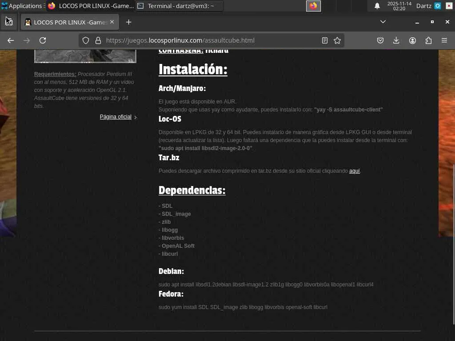This screenshot has width=455, height=341.
Task: Click the Fedora heading
Action: click(171, 294)
